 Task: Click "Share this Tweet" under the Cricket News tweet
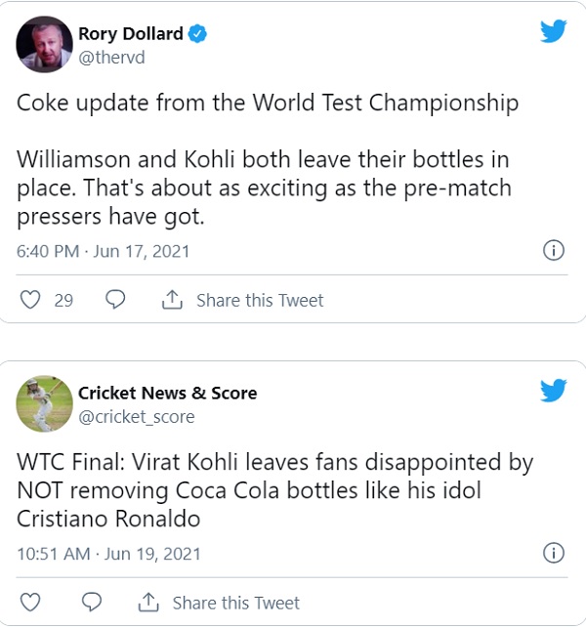tap(236, 602)
